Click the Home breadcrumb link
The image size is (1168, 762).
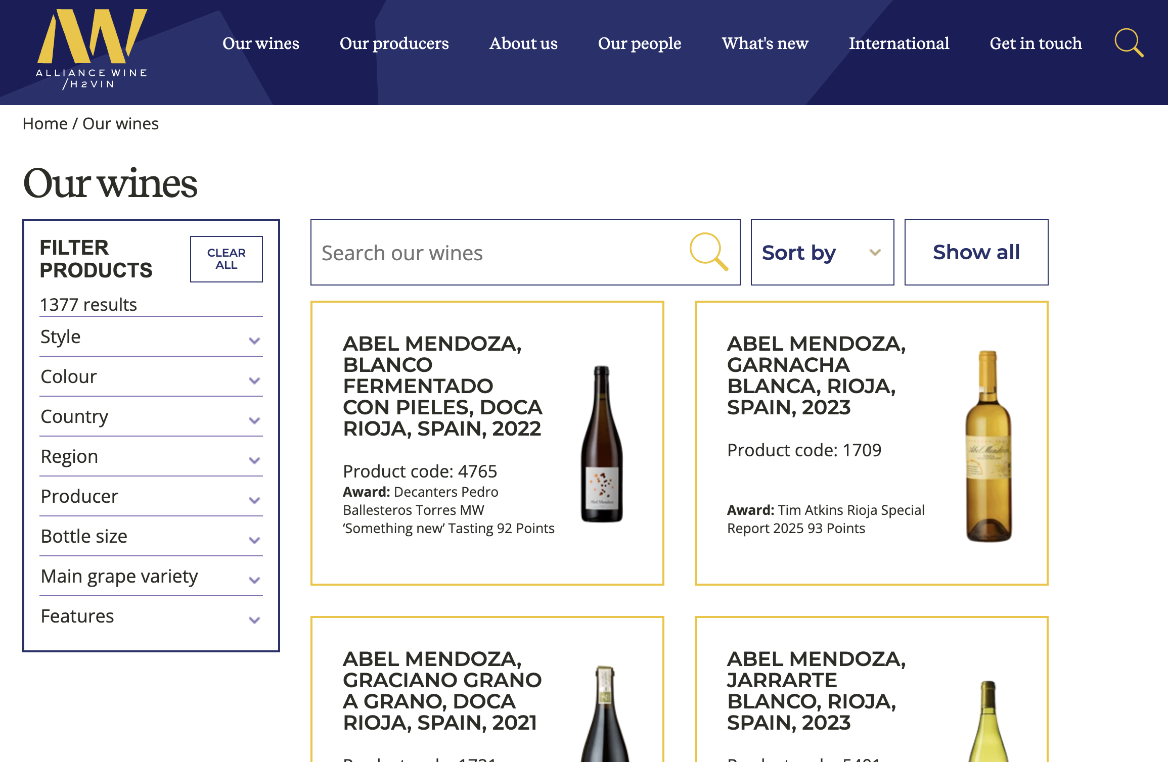pyautogui.click(x=45, y=124)
